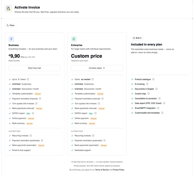Click the Business plan diamond icon

(x=11, y=39)
